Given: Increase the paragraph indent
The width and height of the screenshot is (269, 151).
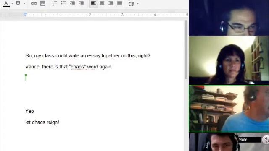Looking at the screenshot, I should pyautogui.click(x=81, y=3).
